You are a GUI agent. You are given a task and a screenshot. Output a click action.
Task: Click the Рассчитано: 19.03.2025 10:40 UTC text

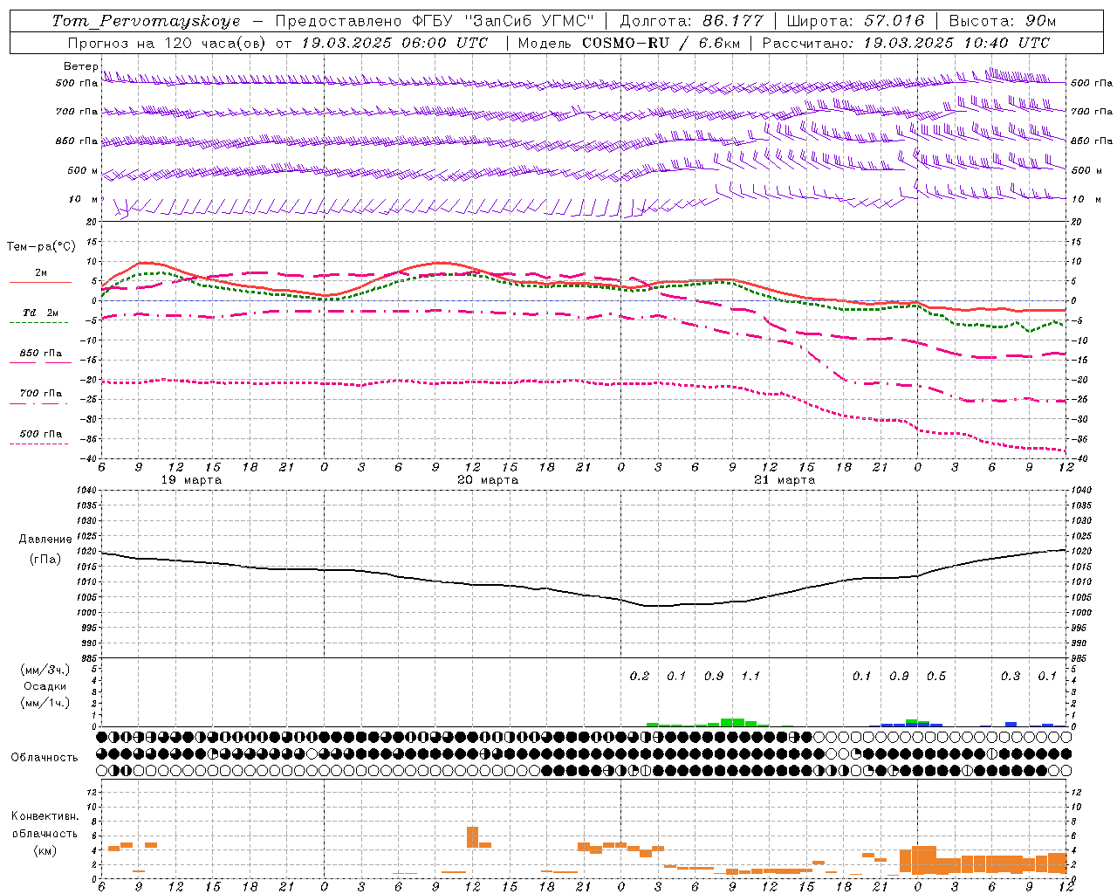coord(906,43)
